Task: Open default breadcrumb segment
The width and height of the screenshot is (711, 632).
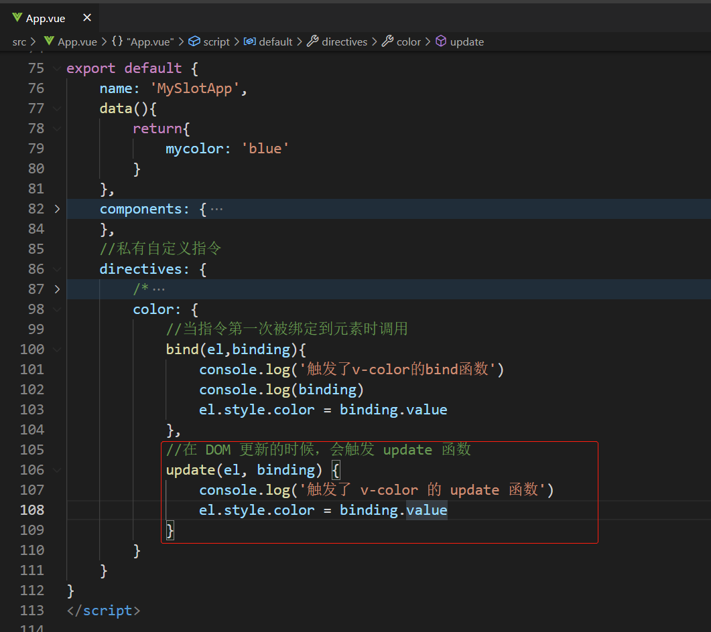Action: click(275, 42)
